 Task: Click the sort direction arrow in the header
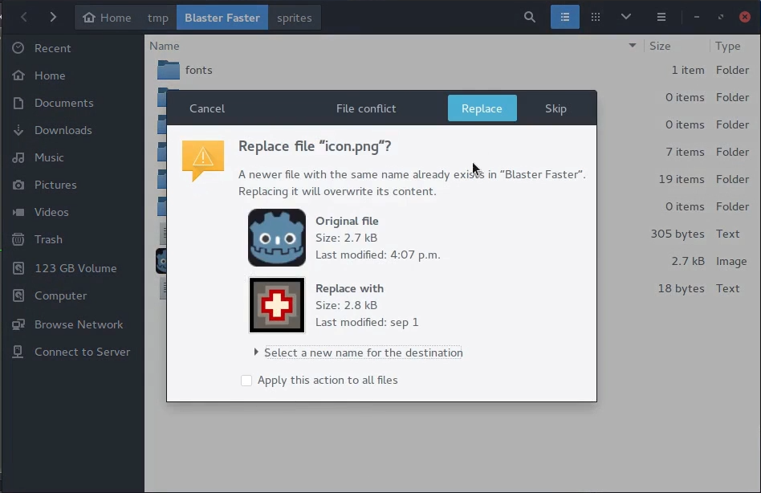tap(633, 46)
